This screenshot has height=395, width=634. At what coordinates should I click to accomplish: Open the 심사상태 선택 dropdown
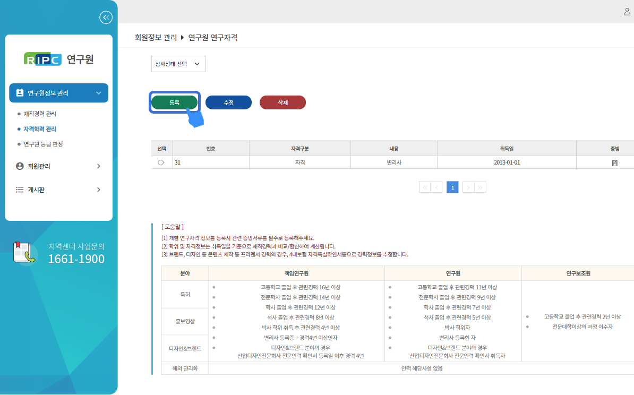click(178, 64)
